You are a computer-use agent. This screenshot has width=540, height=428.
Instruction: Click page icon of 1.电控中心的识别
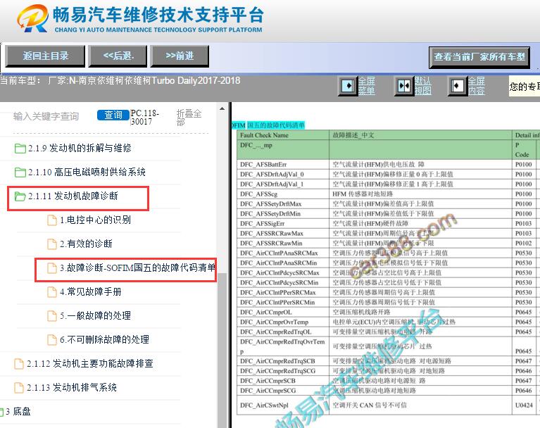52,220
